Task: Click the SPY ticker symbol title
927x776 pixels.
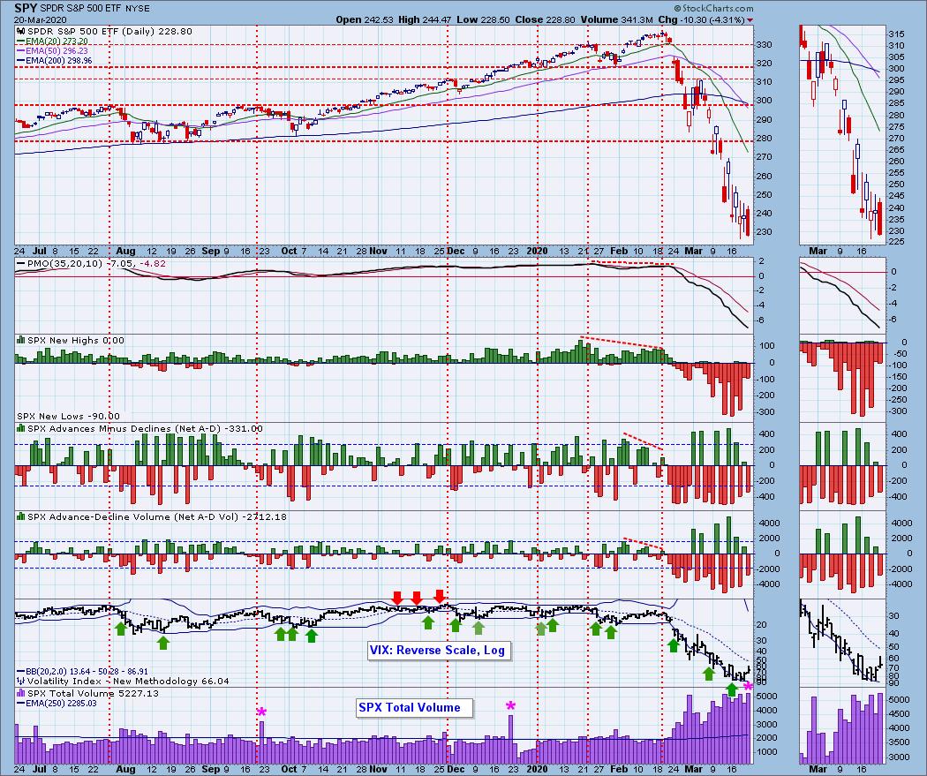Action: click(x=26, y=8)
